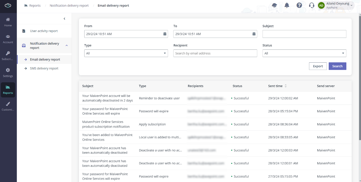The image size is (361, 182).
Task: Click sent time '27/3/24 05:15:05 PM'
Action: 283,176
